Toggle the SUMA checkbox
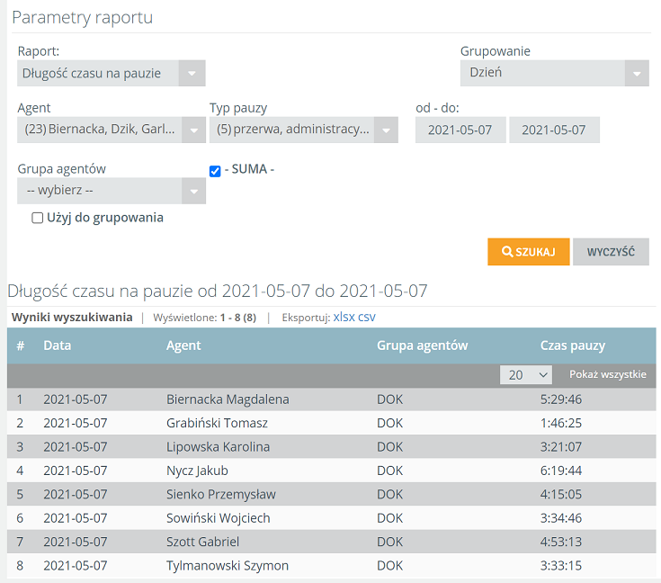 click(x=215, y=171)
